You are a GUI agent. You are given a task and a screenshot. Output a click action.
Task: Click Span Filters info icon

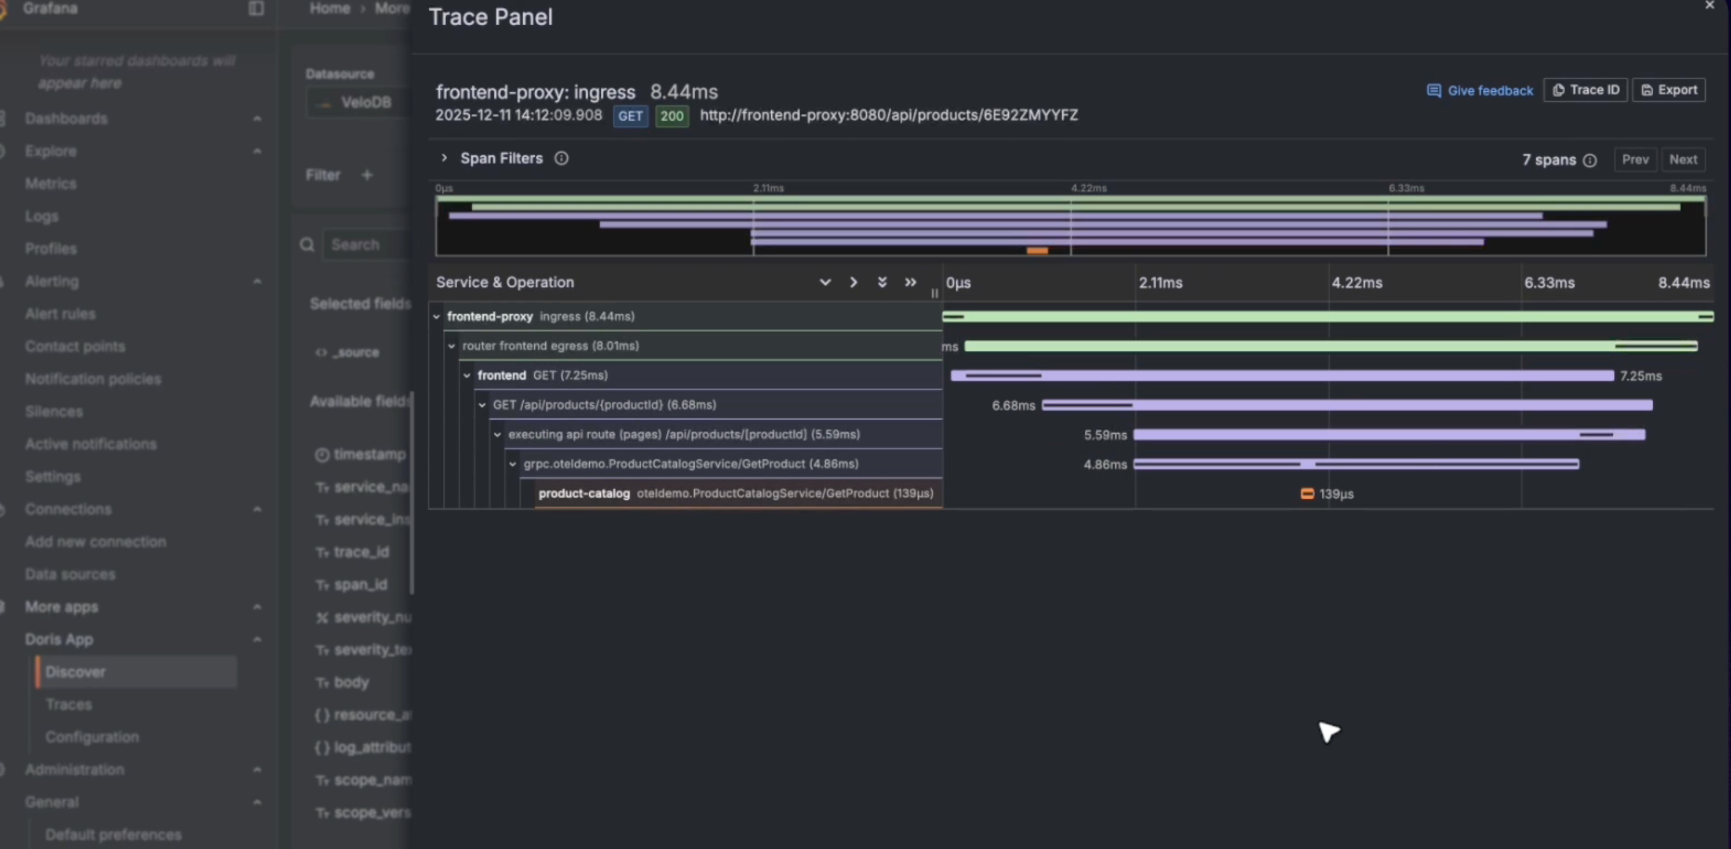click(x=561, y=159)
